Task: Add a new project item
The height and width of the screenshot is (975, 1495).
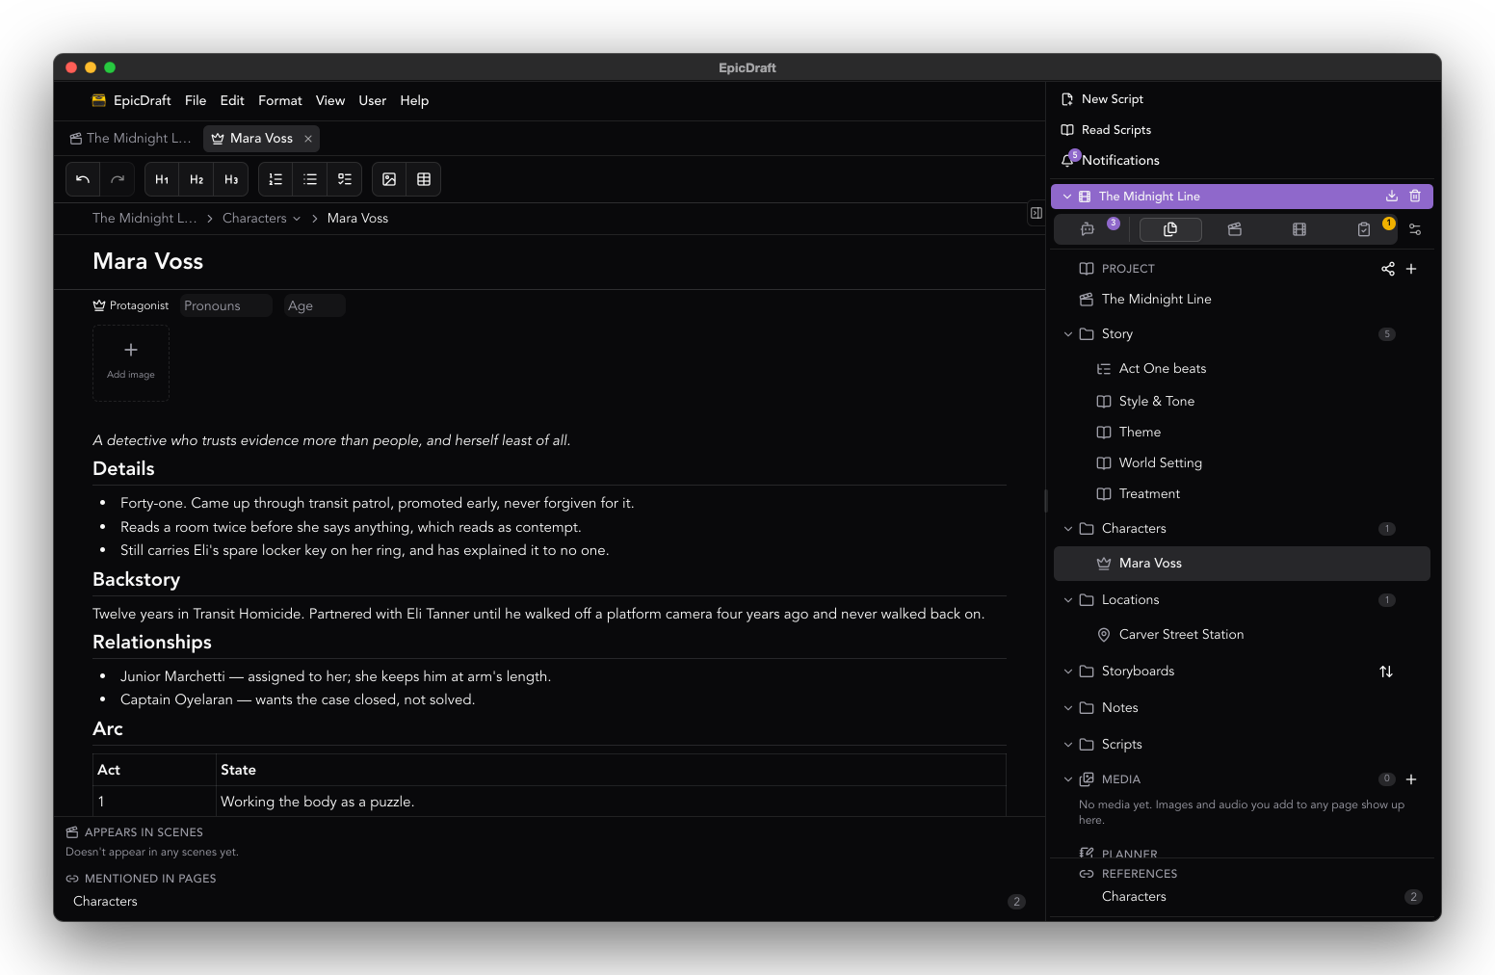Action: (1411, 269)
